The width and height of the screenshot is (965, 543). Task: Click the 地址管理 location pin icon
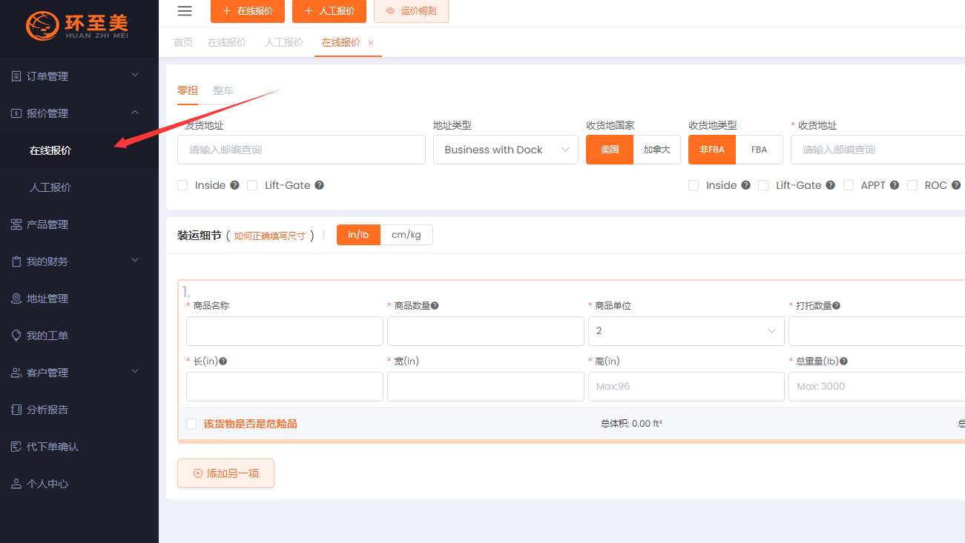[16, 299]
